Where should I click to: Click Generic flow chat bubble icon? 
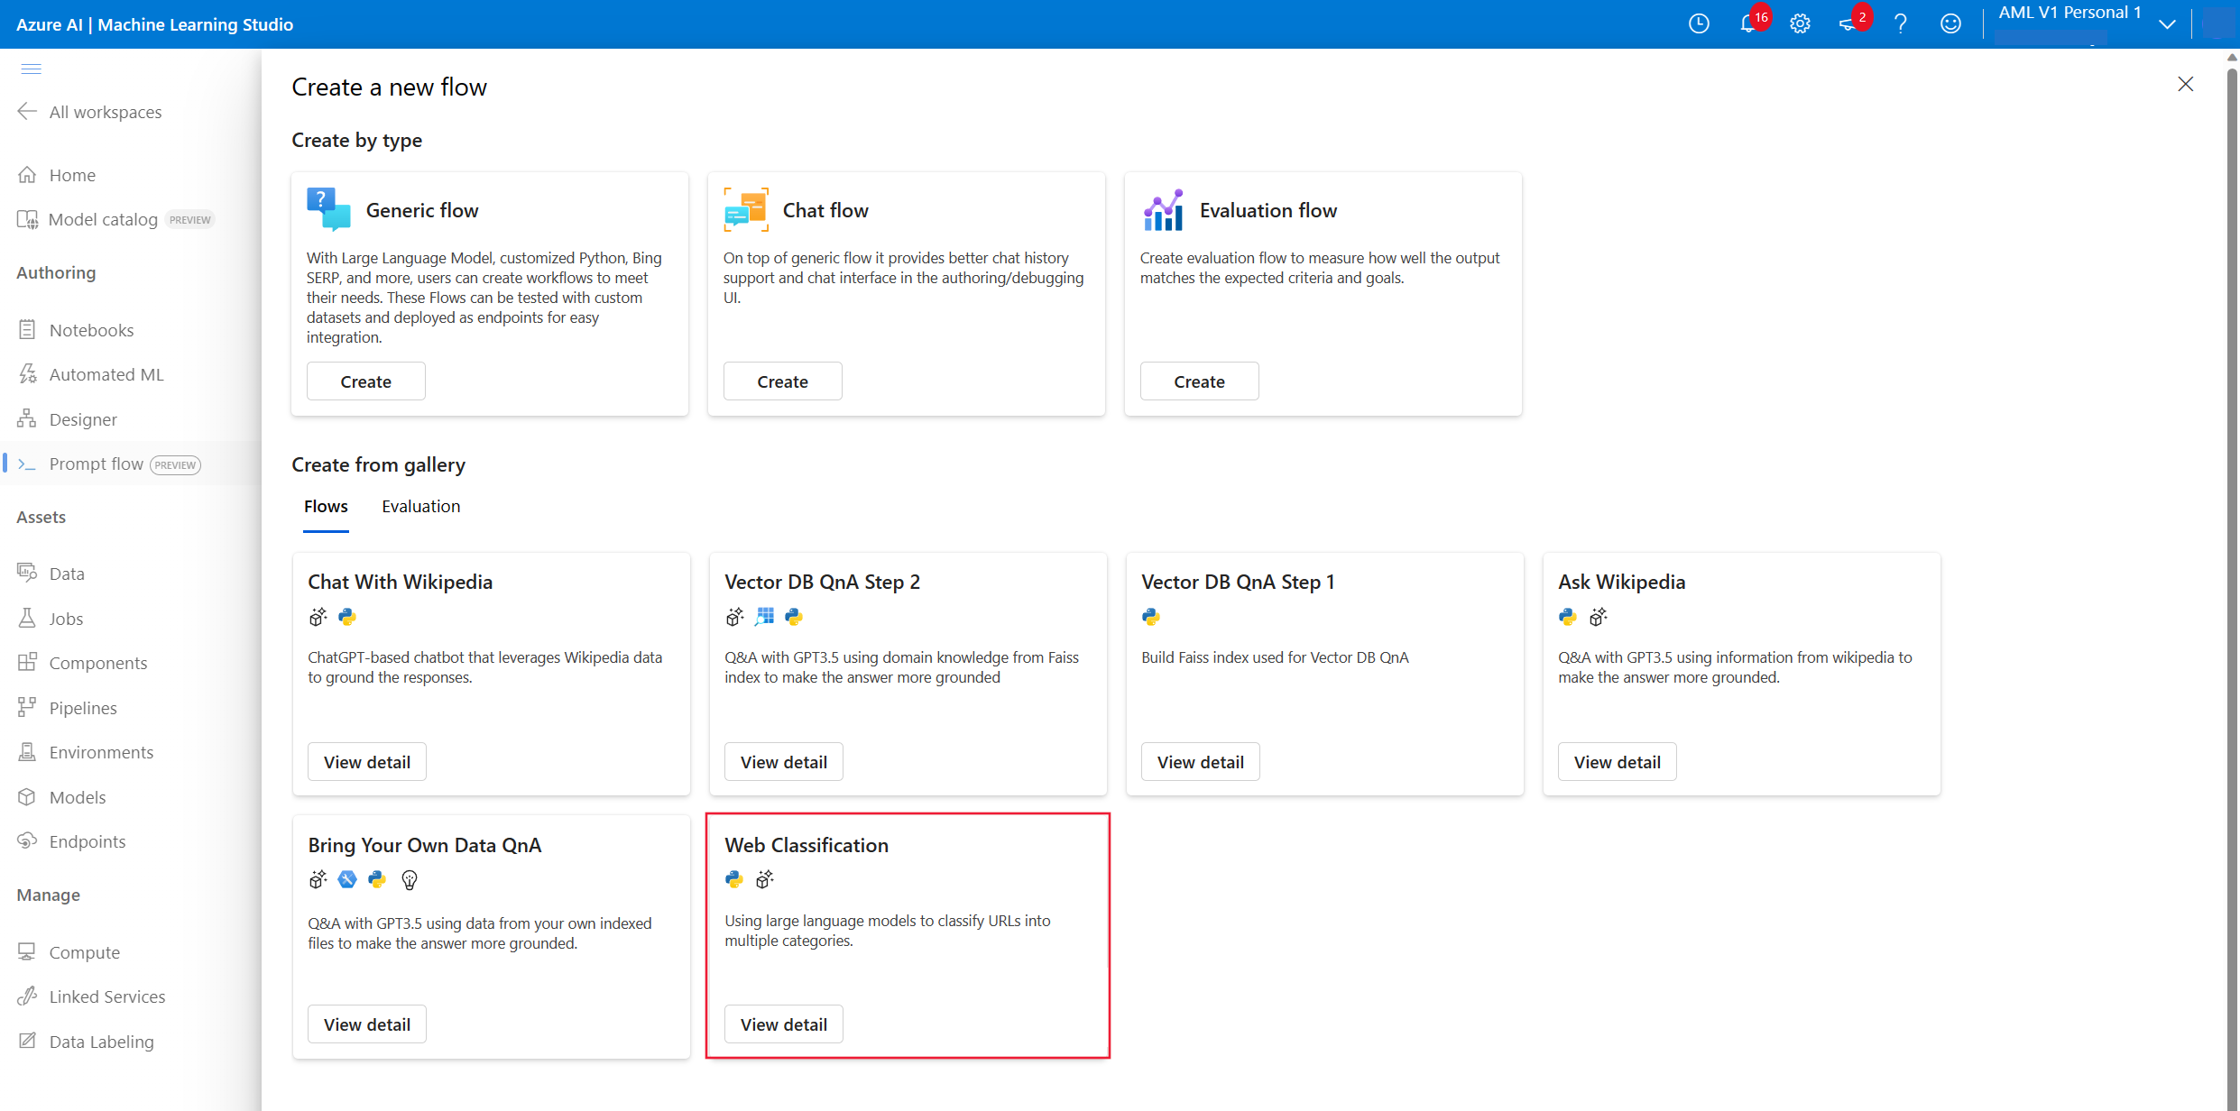click(x=328, y=210)
